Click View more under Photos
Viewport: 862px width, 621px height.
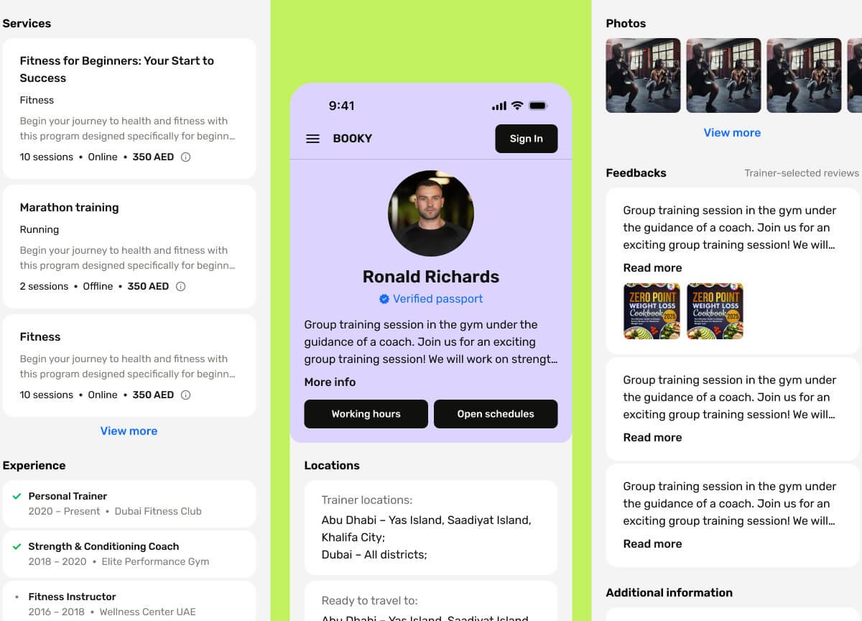tap(732, 133)
